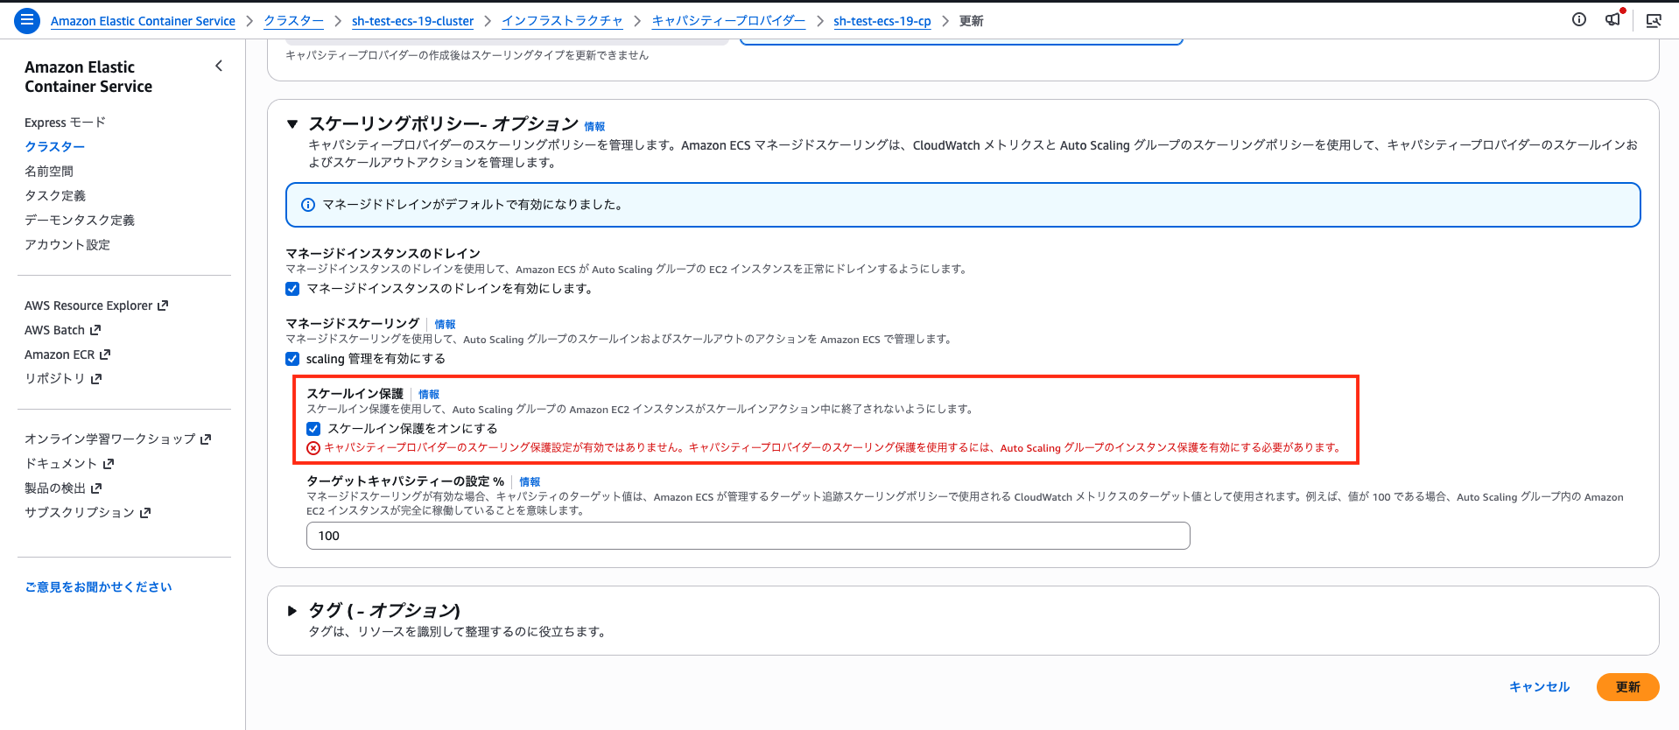The image size is (1679, 730).
Task: Click external link icon next to サブスクリプション
Action: (x=145, y=513)
